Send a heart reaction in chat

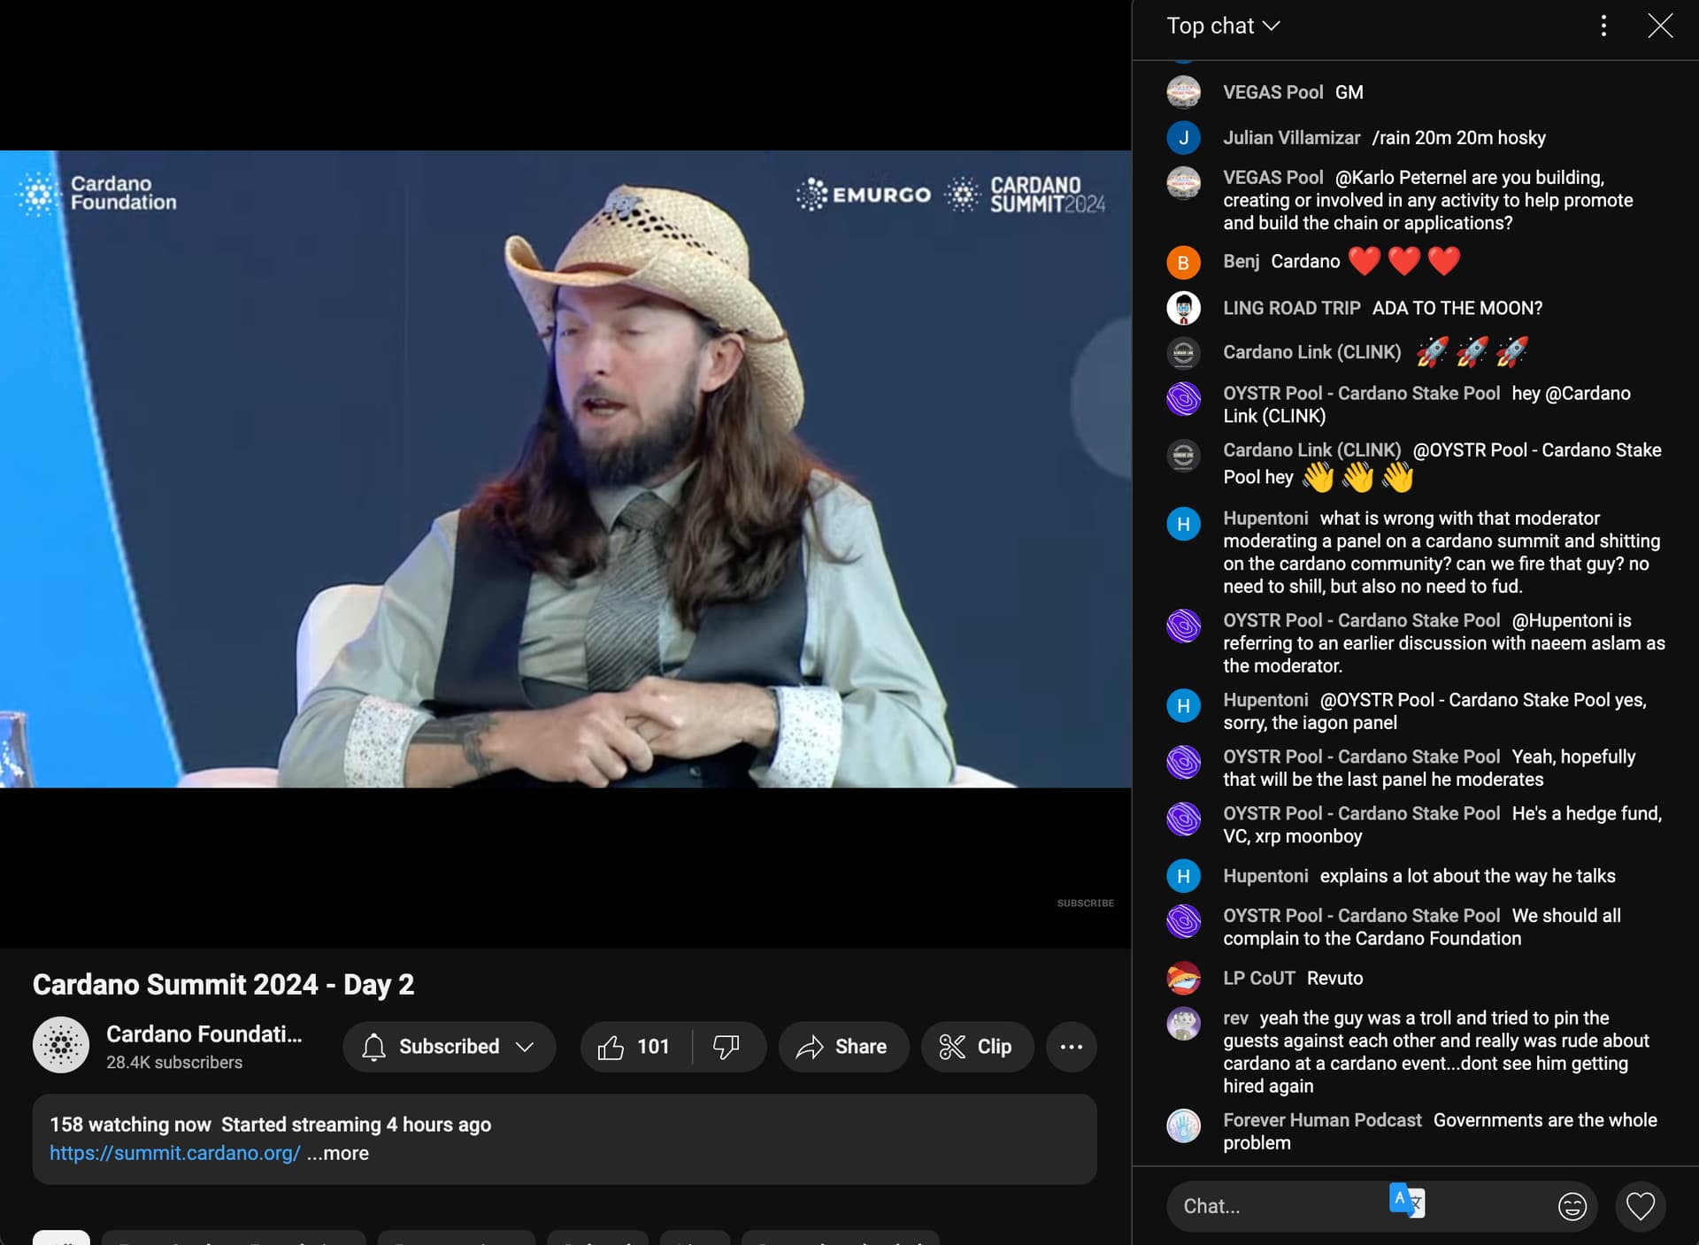(x=1640, y=1206)
